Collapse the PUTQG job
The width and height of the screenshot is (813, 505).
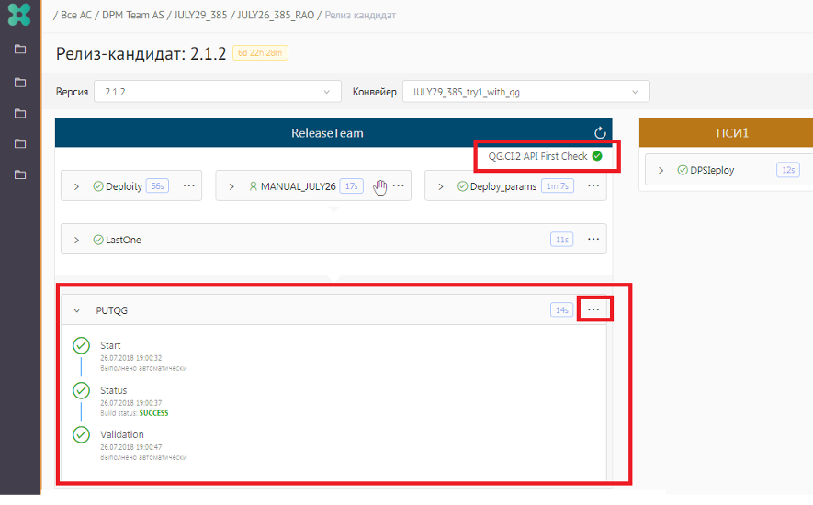point(77,310)
